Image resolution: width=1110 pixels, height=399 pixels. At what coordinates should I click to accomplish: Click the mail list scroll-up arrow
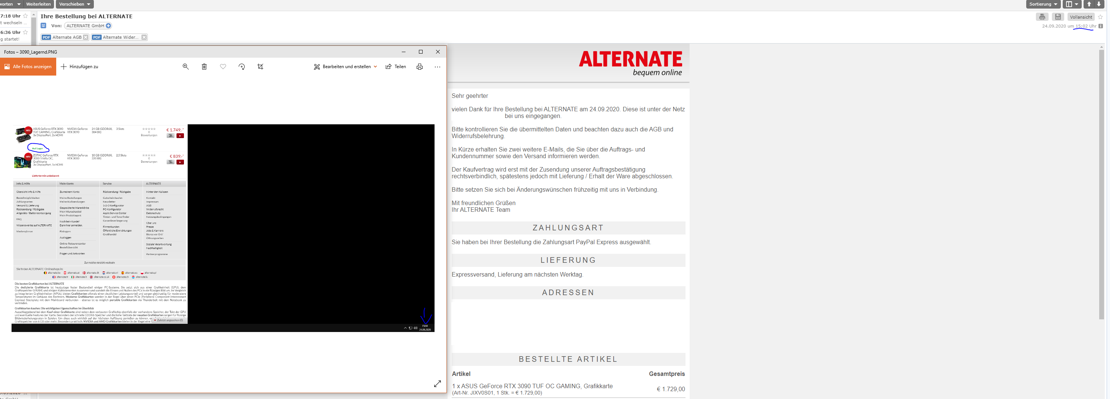(x=34, y=15)
